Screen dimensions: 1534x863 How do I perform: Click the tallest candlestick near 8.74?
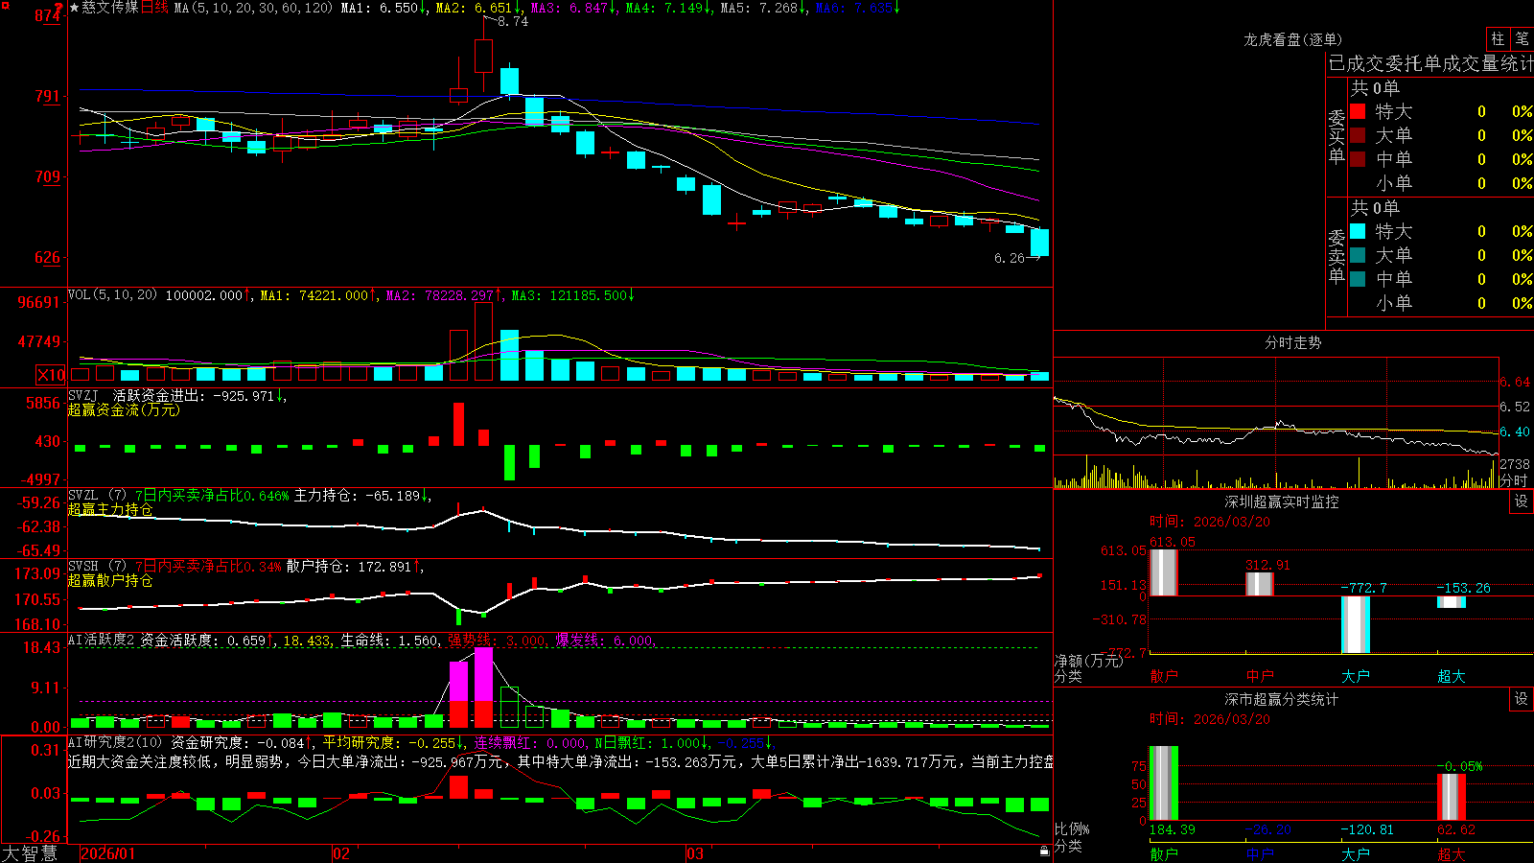[x=483, y=56]
